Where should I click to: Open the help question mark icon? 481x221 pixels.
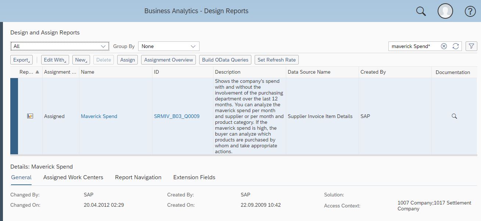pos(470,11)
